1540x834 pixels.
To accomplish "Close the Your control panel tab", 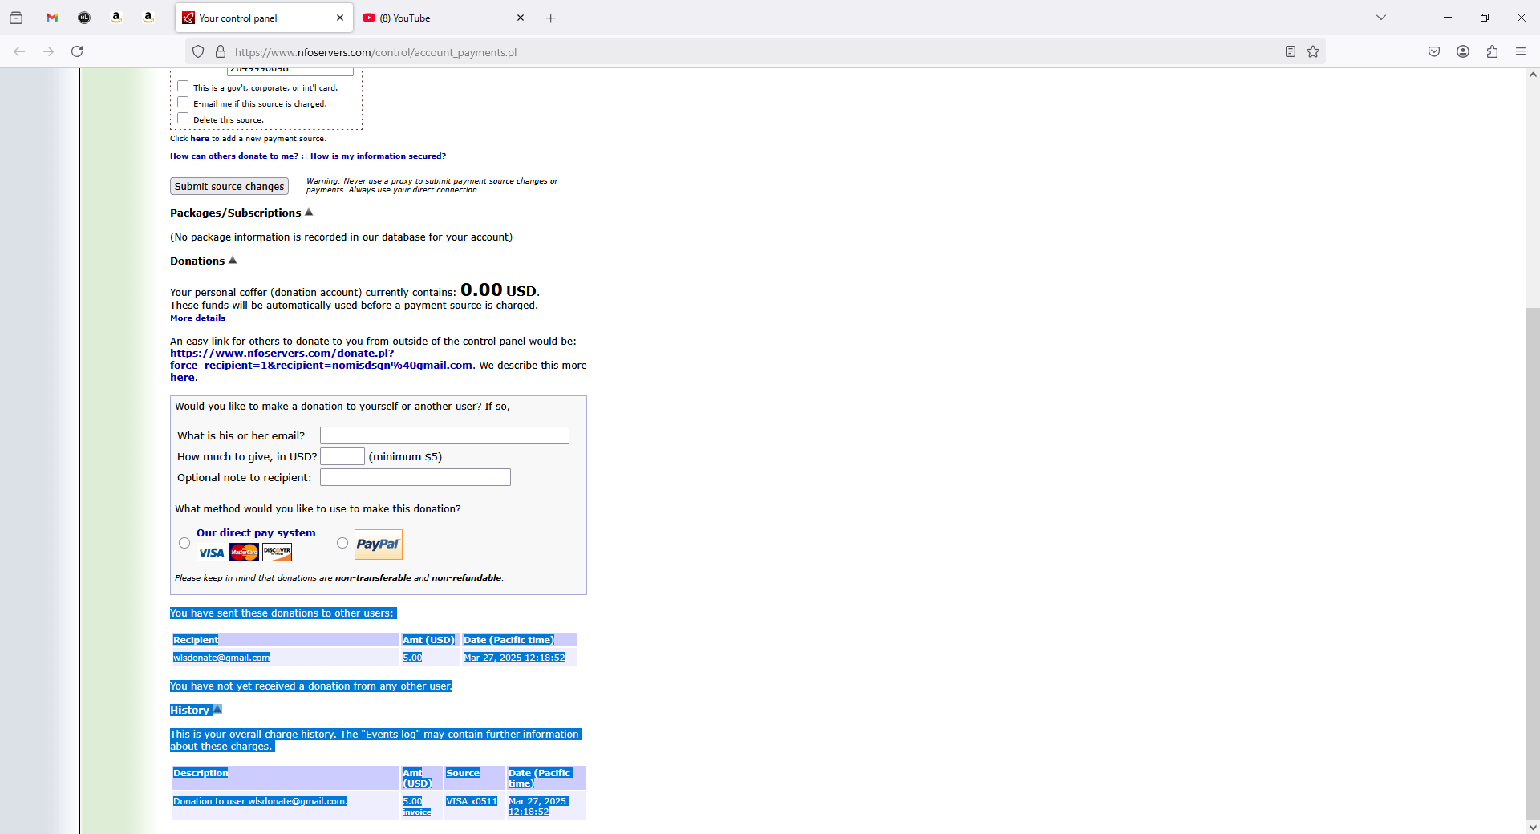I will coord(340,18).
